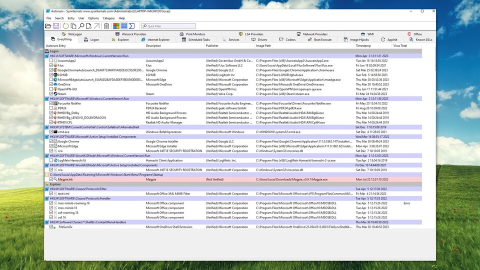Click the GoogleChromeAutoLaunch entry's Chrome icon
This screenshot has width=480, height=270.
click(55, 70)
